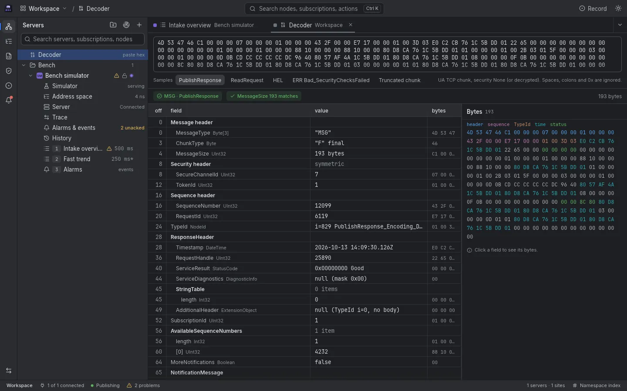The image size is (627, 391).
Task: Click the Namespace index status bar item
Action: coord(597,385)
